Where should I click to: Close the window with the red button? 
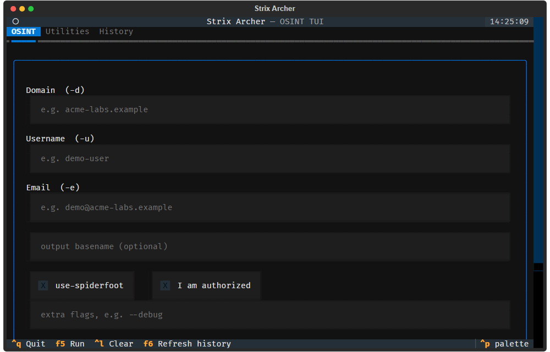tap(13, 9)
